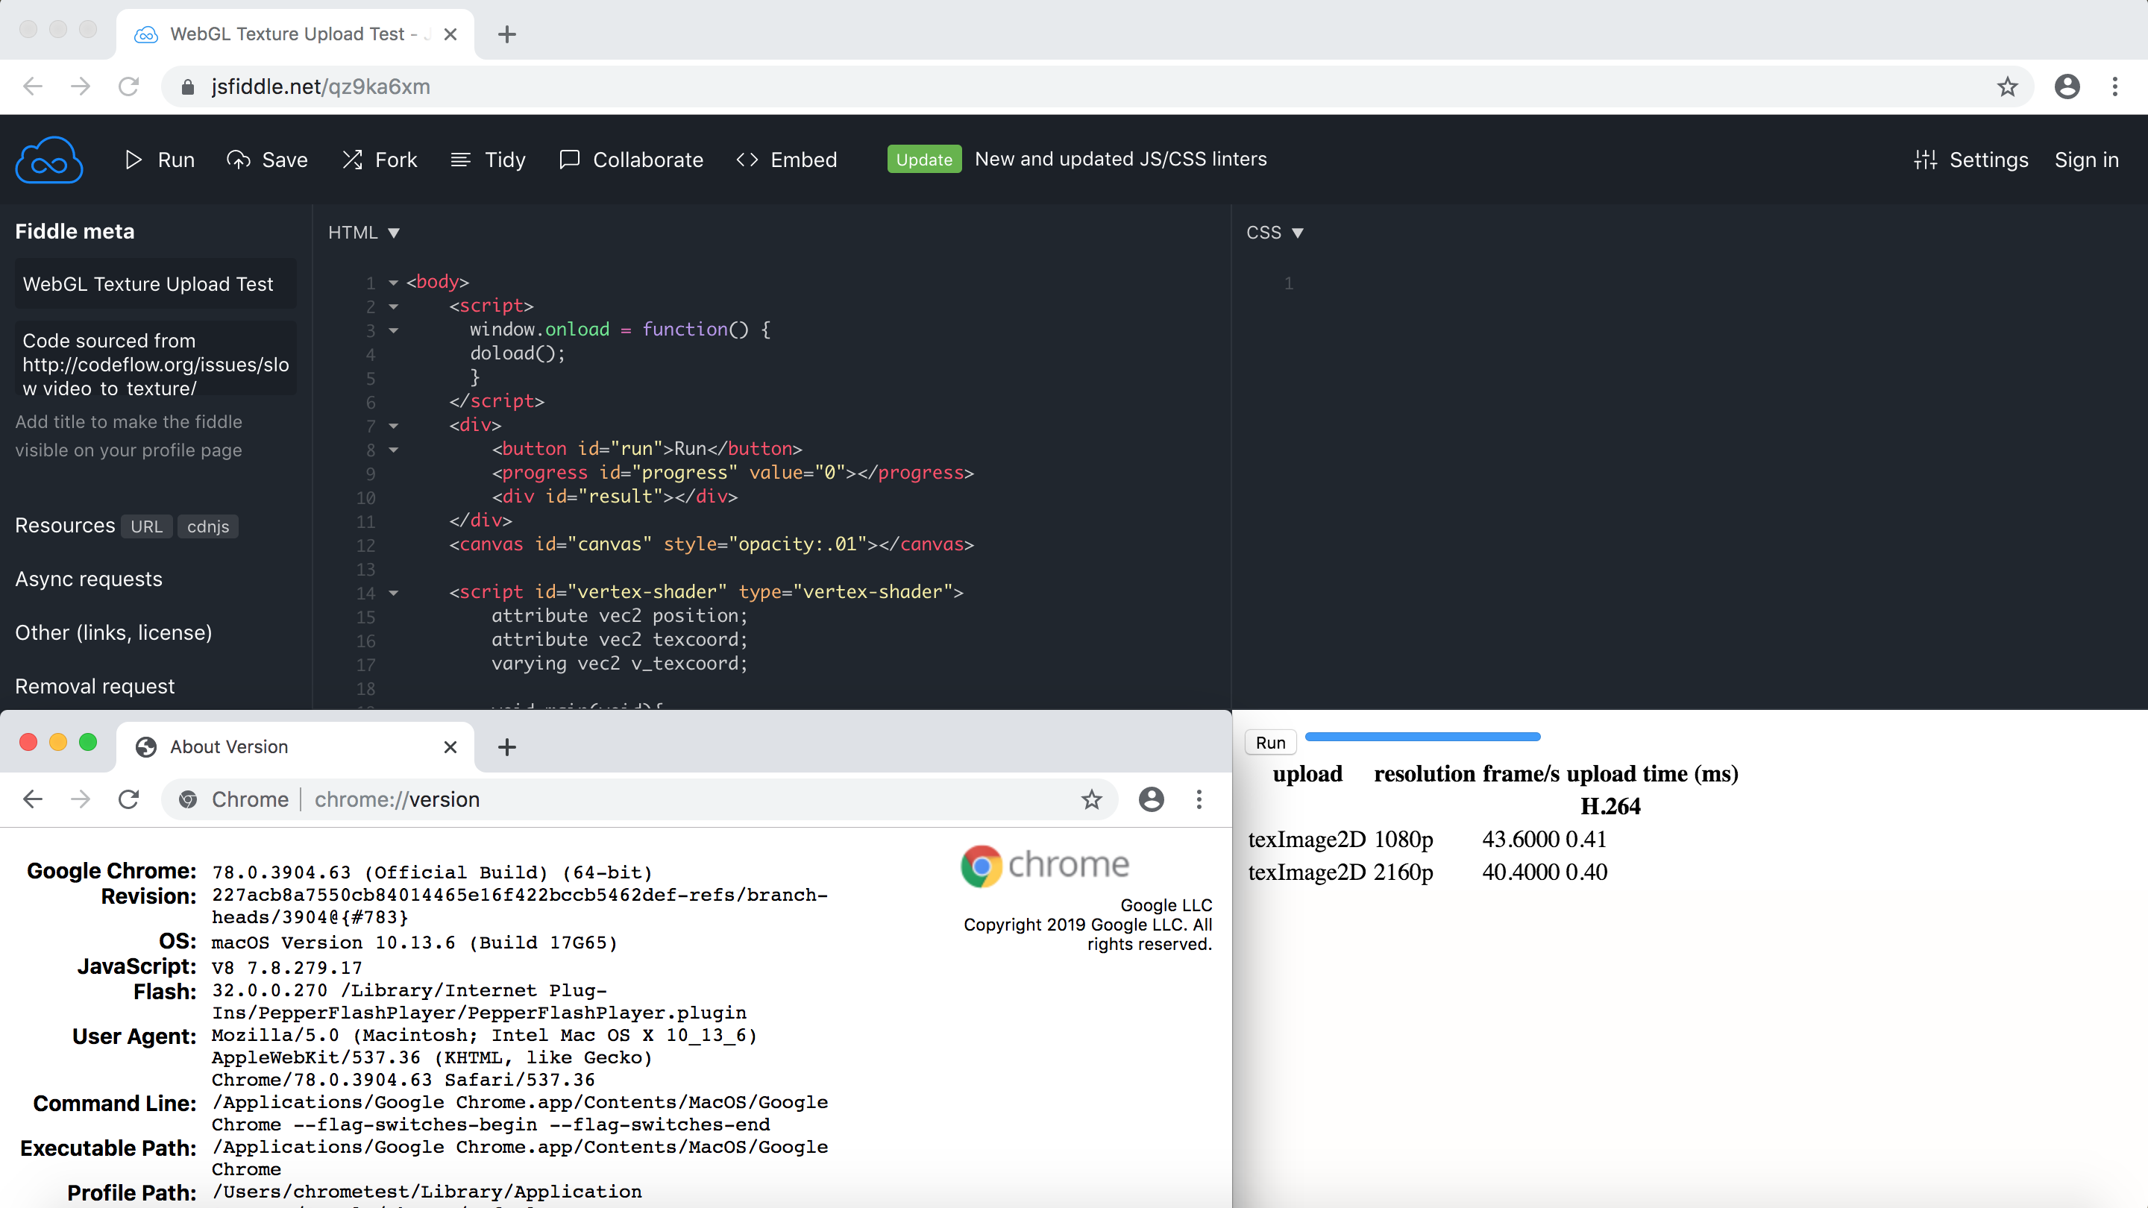This screenshot has width=2148, height=1208.
Task: Go back in the About Version window
Action: click(x=33, y=799)
